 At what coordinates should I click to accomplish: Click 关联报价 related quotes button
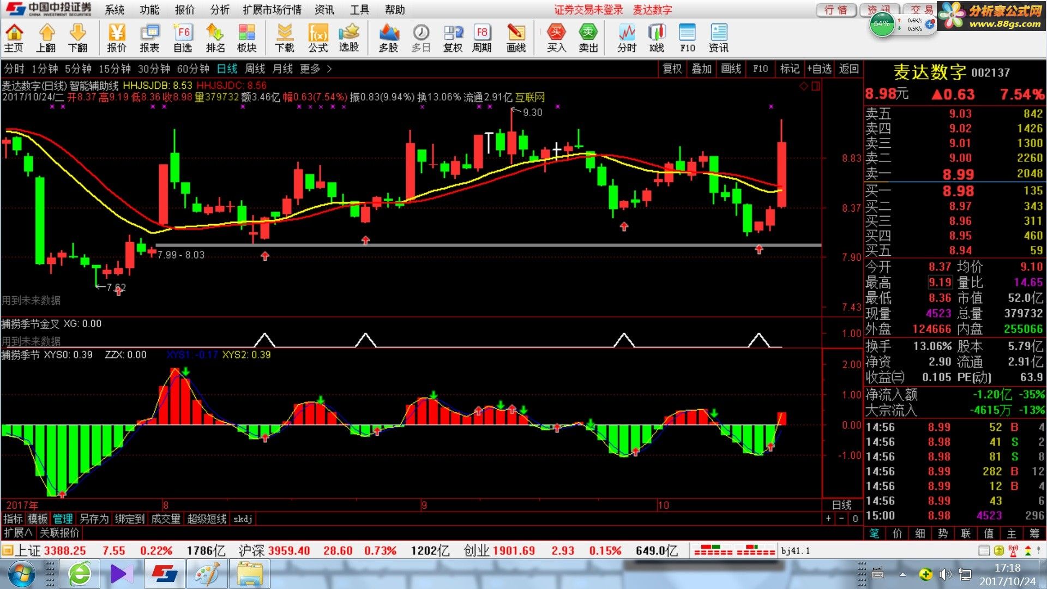pyautogui.click(x=59, y=533)
